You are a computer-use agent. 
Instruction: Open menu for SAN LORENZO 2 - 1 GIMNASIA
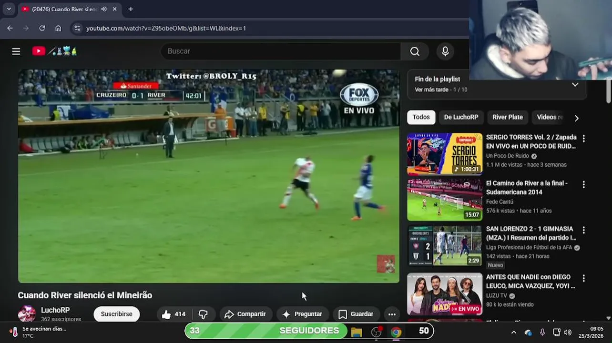pyautogui.click(x=583, y=230)
